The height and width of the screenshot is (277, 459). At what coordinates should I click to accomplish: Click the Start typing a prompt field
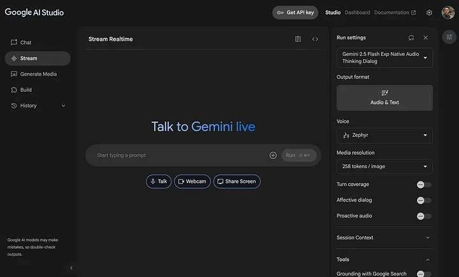coord(178,155)
